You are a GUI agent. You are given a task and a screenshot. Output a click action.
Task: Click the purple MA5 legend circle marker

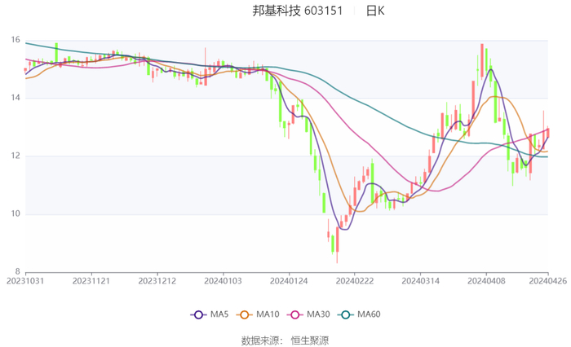click(197, 314)
